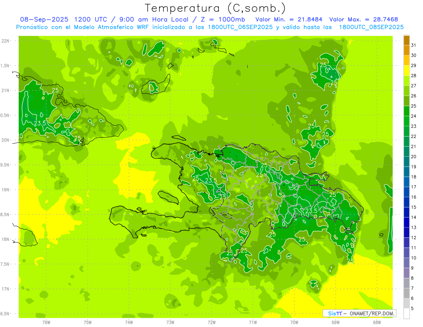Click the 23.5 contour label in eastern Dominican Republic
Viewport: 423px width, 327px height.
point(311,211)
